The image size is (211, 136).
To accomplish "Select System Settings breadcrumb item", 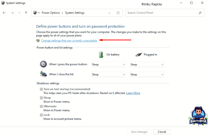I will tap(75, 13).
